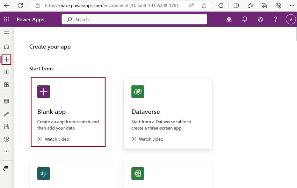This screenshot has width=297, height=188.
Task: Go back with the browser back arrow
Action: pyautogui.click(x=6, y=6)
